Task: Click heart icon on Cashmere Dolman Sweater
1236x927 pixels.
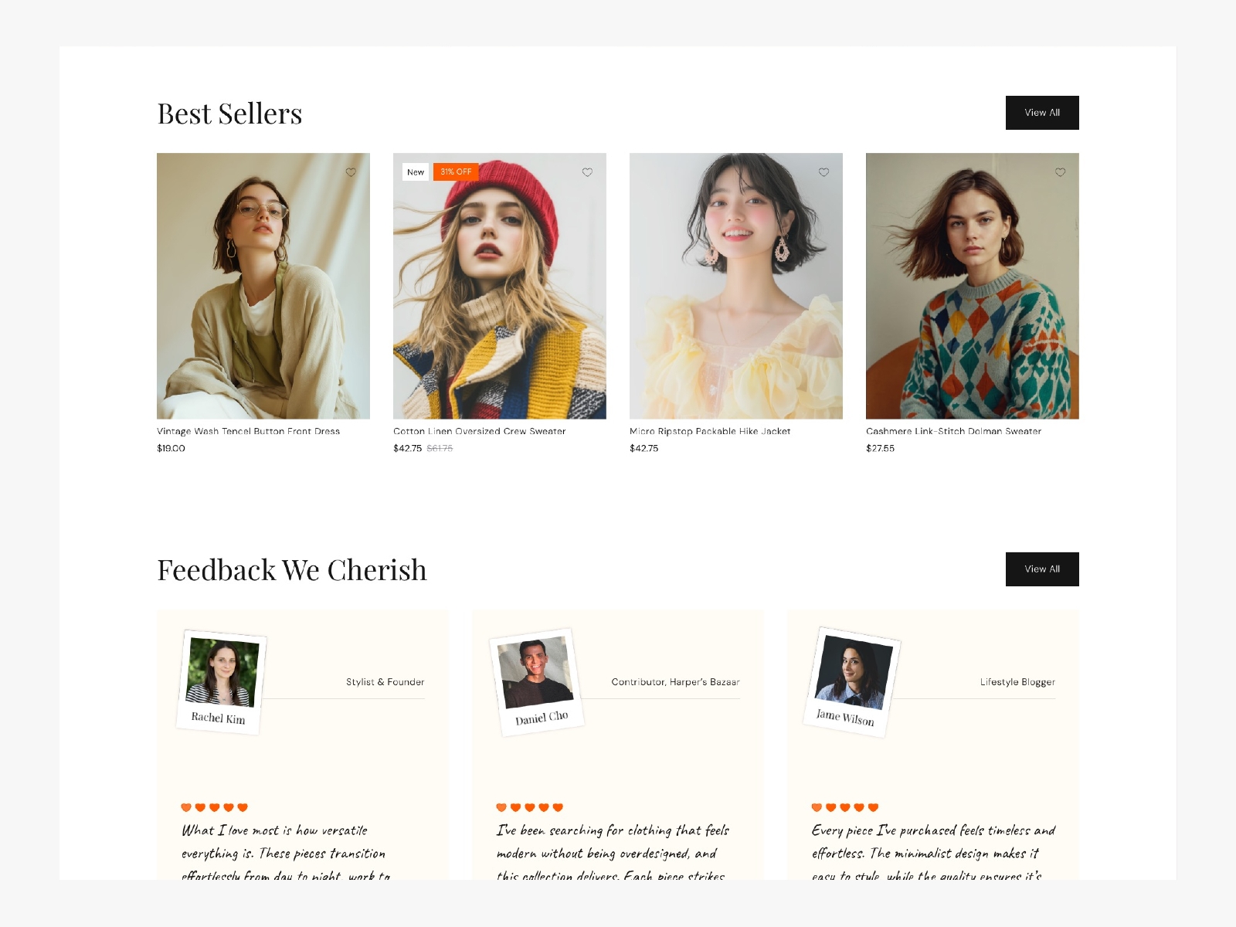Action: click(1060, 172)
